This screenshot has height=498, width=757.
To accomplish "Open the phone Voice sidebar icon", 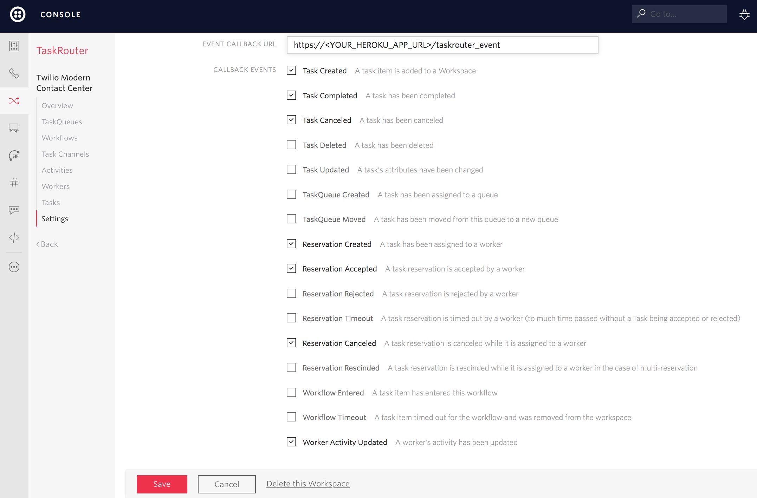I will pos(14,73).
